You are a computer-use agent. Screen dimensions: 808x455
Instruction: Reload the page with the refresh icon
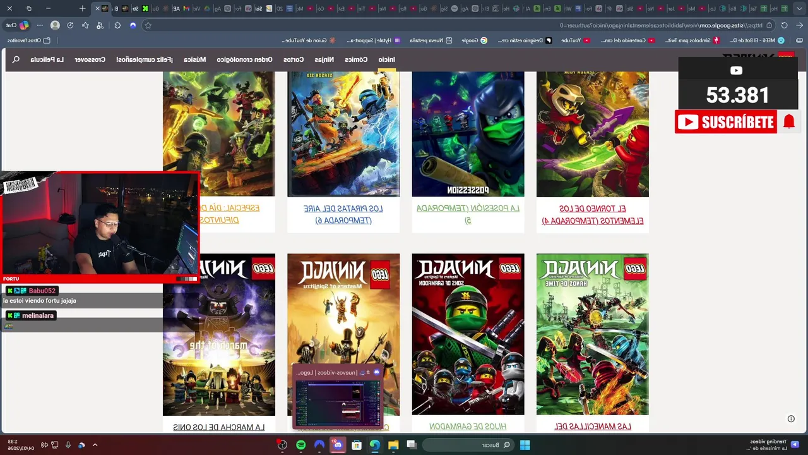tap(784, 25)
